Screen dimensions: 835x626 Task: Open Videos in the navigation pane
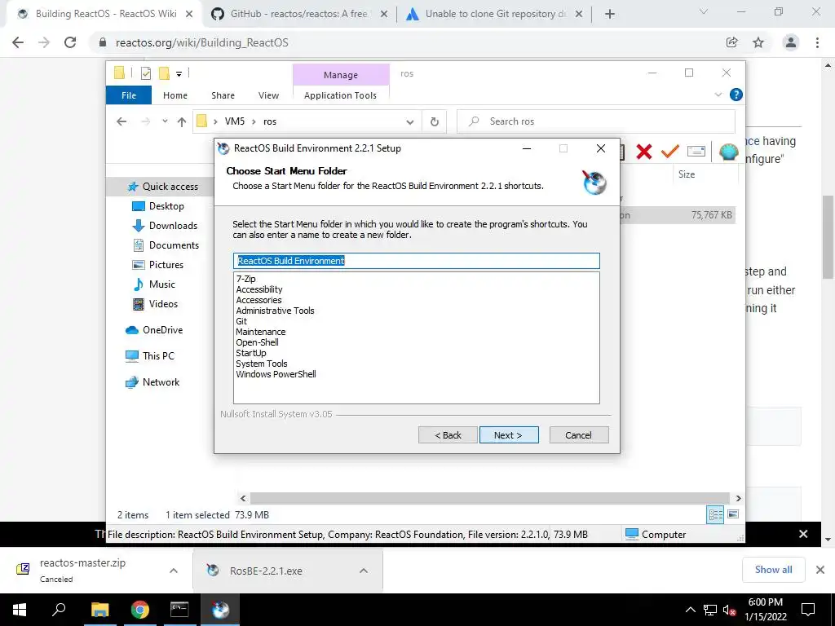155,304
